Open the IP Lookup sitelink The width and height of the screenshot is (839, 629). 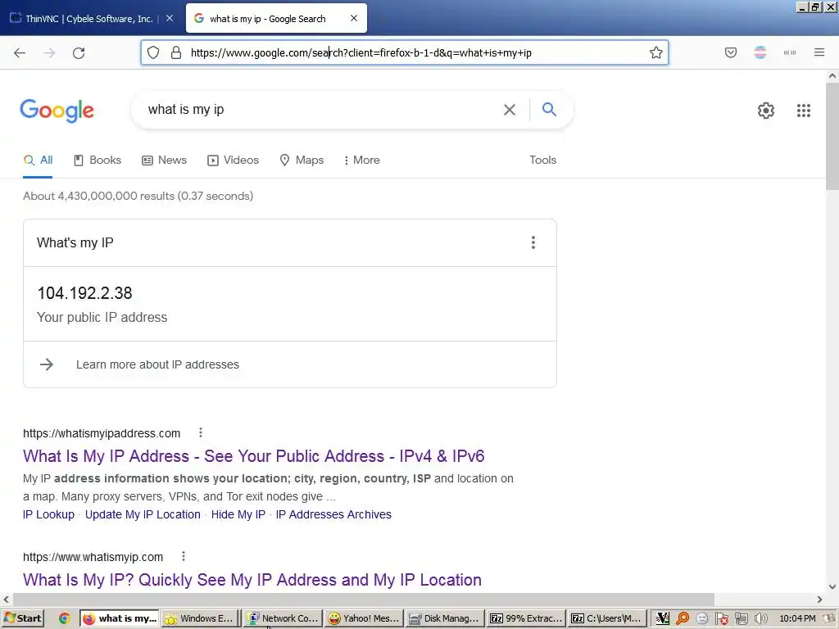(x=48, y=514)
